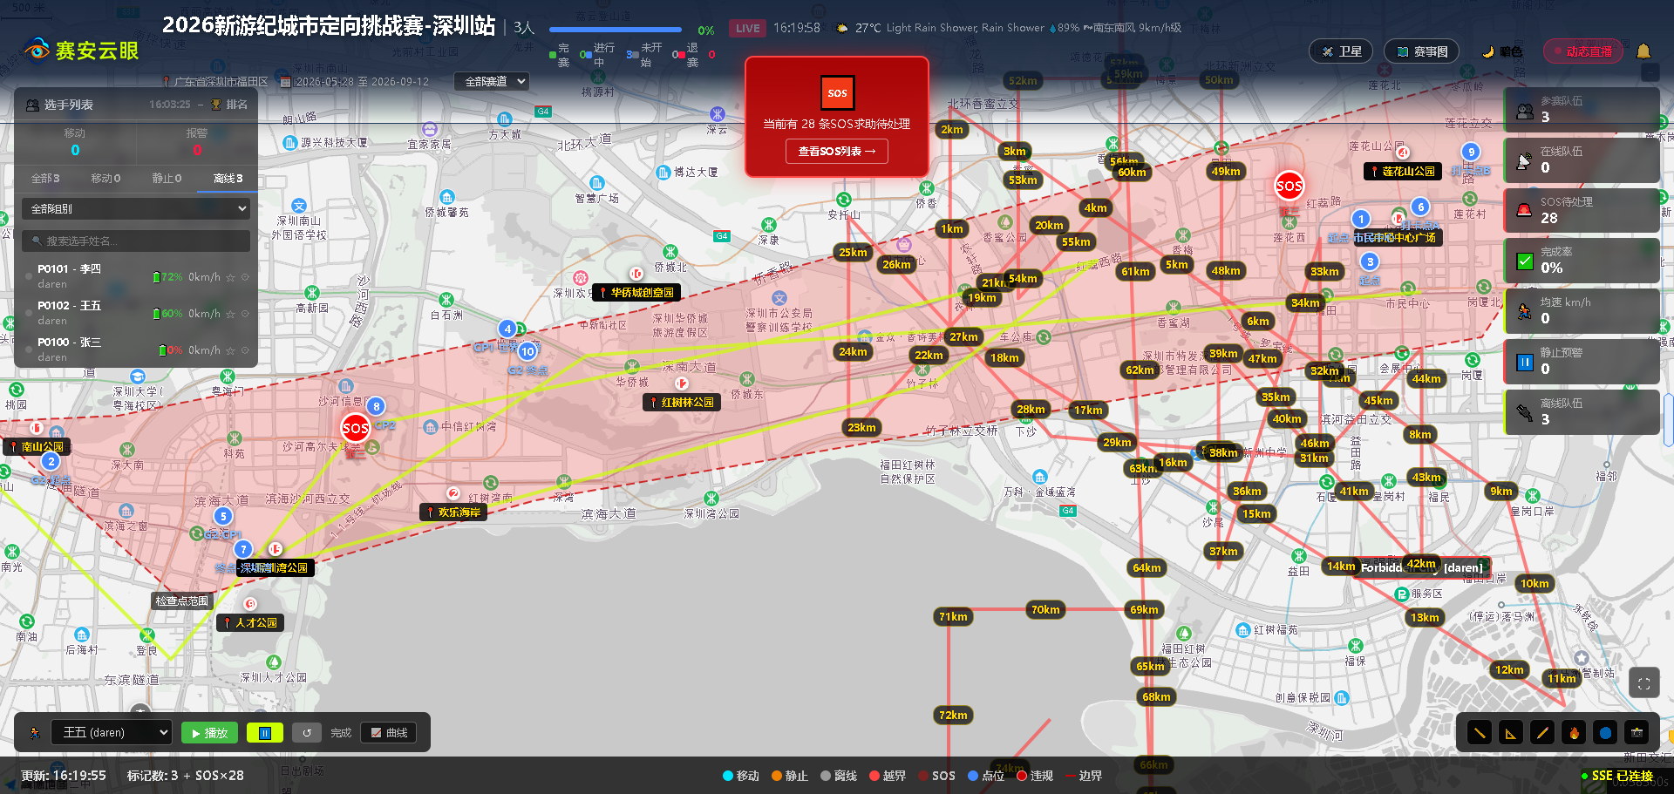Switch to the 移动0 tab
This screenshot has height=794, width=1674.
105,179
